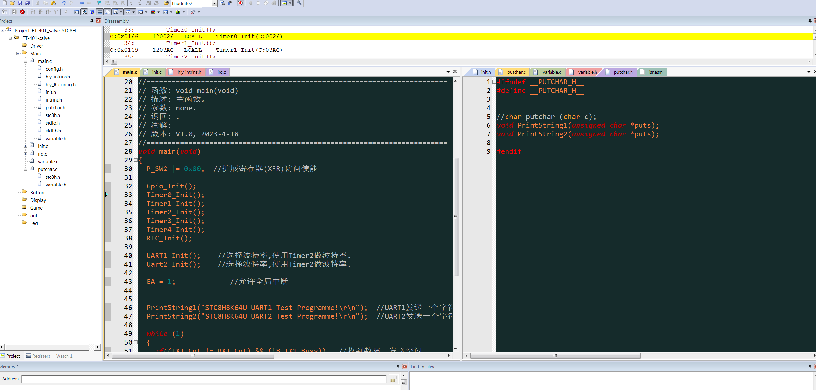Viewport: 816px width, 390px height.
Task: Open System Viewer windows icon
Action: pyautogui.click(x=178, y=12)
